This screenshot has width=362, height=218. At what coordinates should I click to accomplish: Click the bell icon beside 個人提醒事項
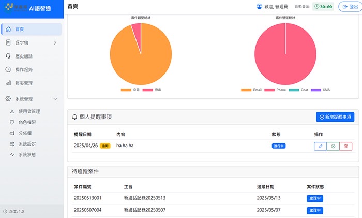coord(75,118)
